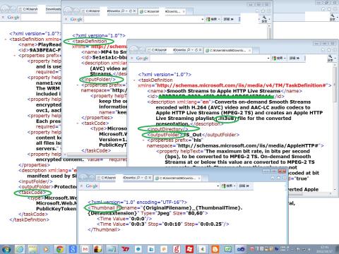Click Back button in Apple HTTP Live Streams window
The height and width of the screenshot is (254, 339).
pos(135,49)
